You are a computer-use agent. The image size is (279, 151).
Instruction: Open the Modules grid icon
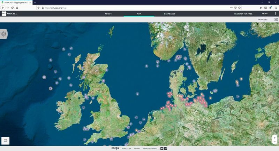pos(276,19)
